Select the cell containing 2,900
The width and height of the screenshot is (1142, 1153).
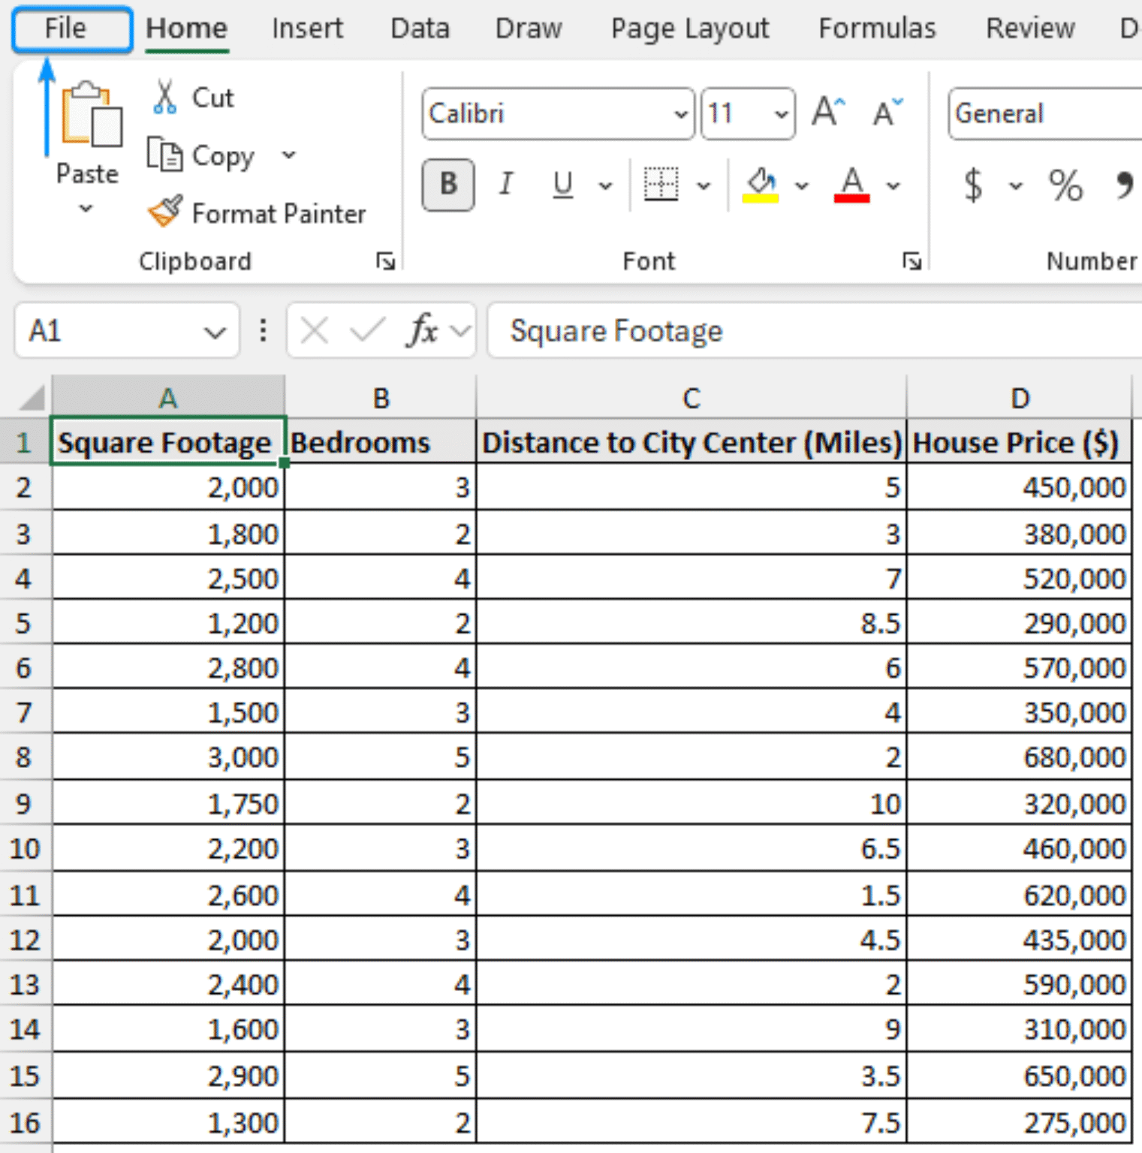pyautogui.click(x=168, y=1076)
